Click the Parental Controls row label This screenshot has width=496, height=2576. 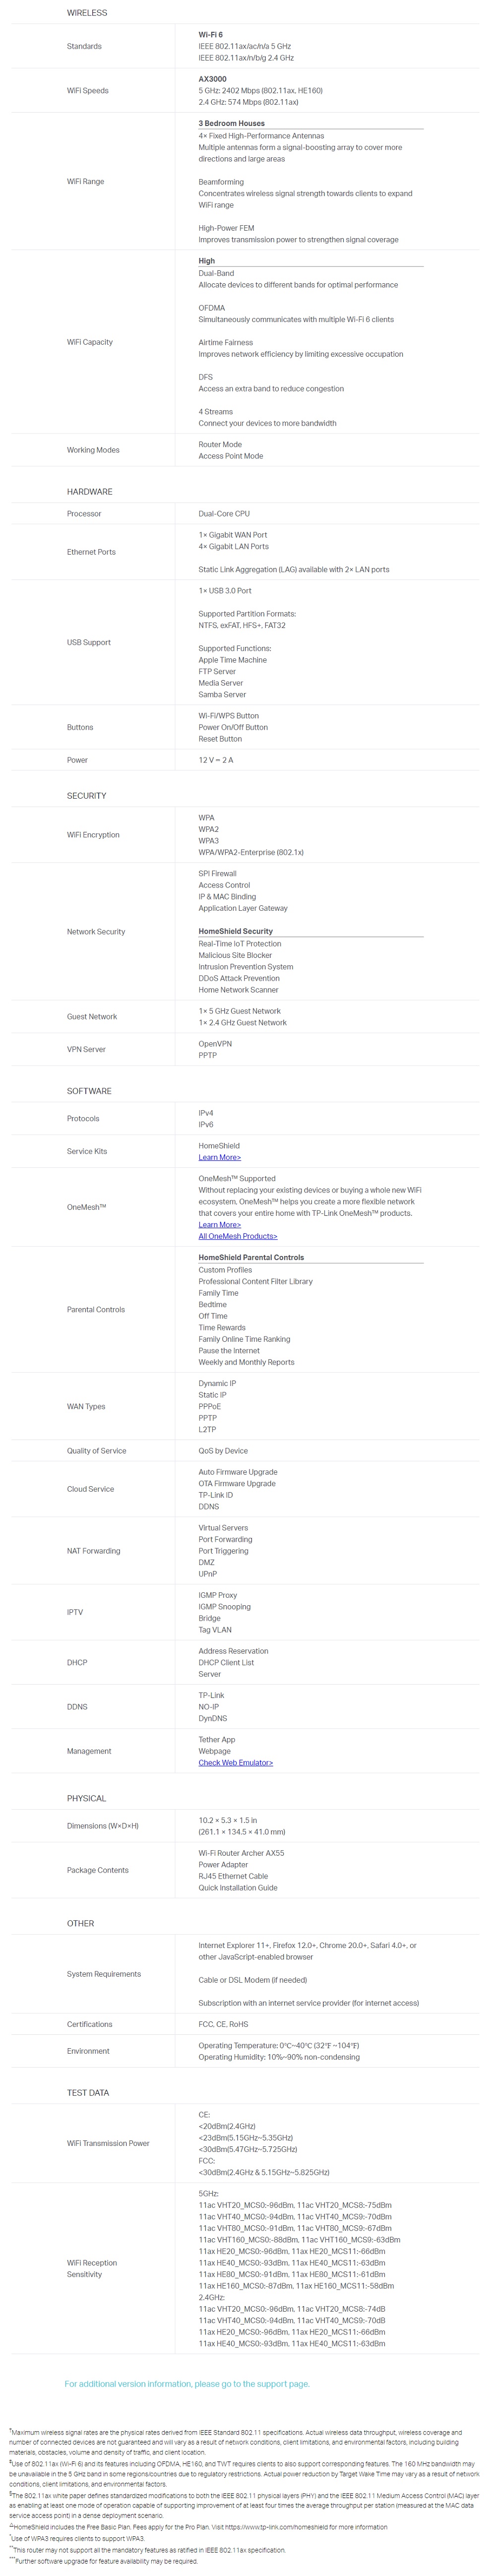click(96, 1309)
